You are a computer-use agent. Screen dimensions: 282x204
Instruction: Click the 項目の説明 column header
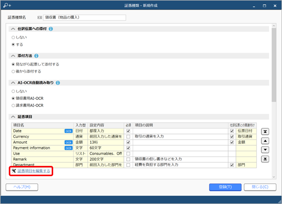pyautogui.click(x=181, y=125)
